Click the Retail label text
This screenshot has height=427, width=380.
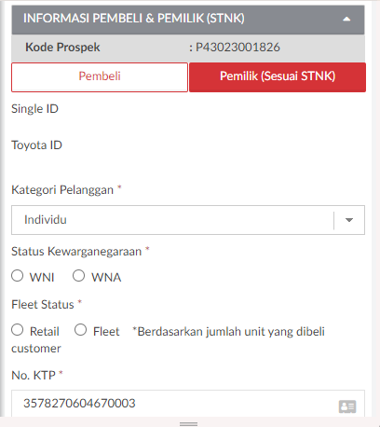pyautogui.click(x=45, y=331)
